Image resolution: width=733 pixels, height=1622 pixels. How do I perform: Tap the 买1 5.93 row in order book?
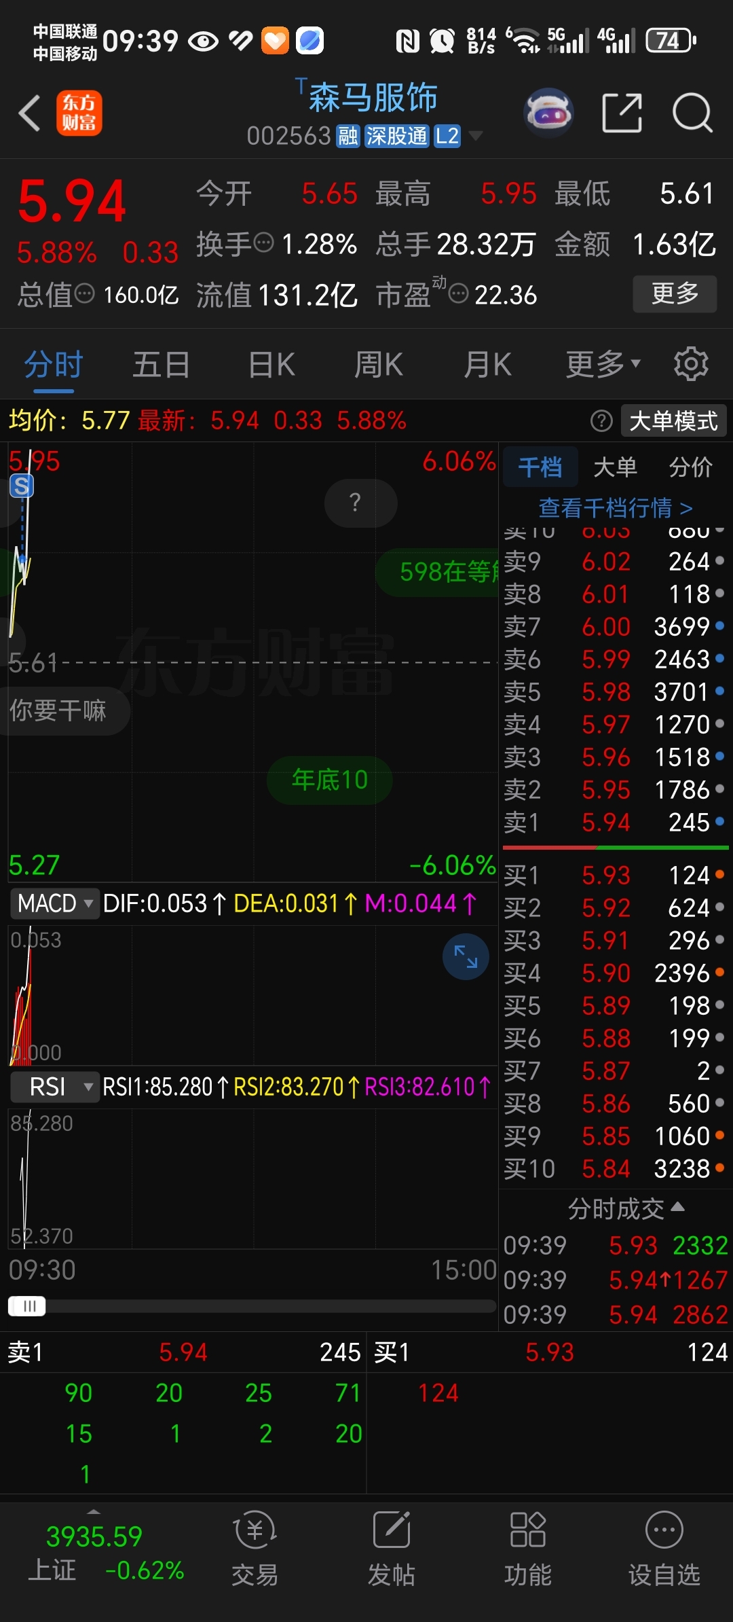[x=615, y=875]
